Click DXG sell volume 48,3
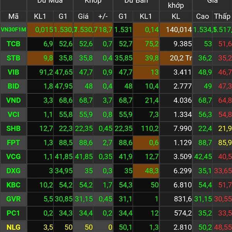Viewport: 232px width, 232px height. click(152, 171)
